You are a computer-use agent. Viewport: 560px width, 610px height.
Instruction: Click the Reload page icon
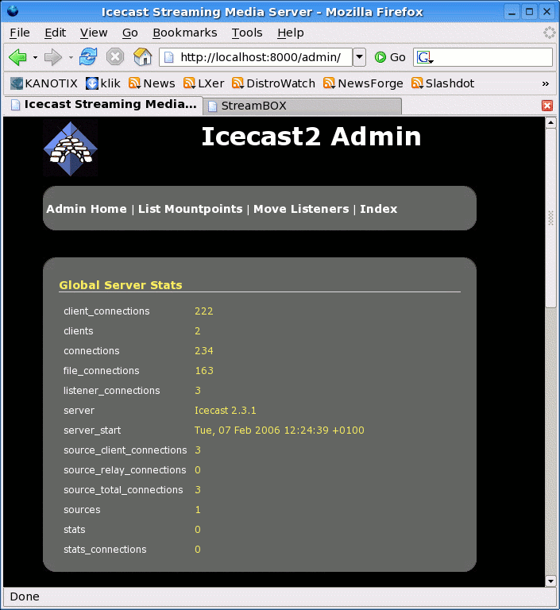tap(88, 57)
